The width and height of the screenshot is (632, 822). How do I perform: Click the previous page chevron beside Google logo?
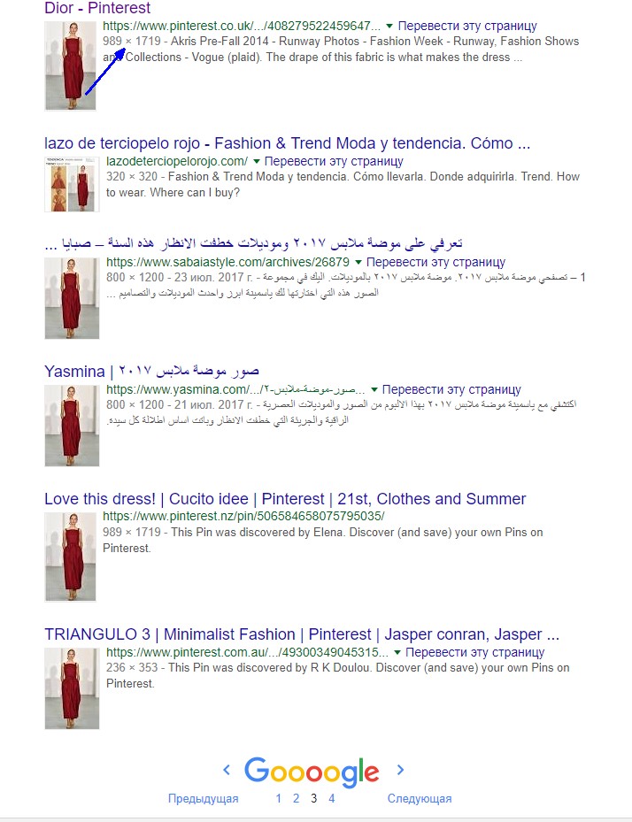227,770
